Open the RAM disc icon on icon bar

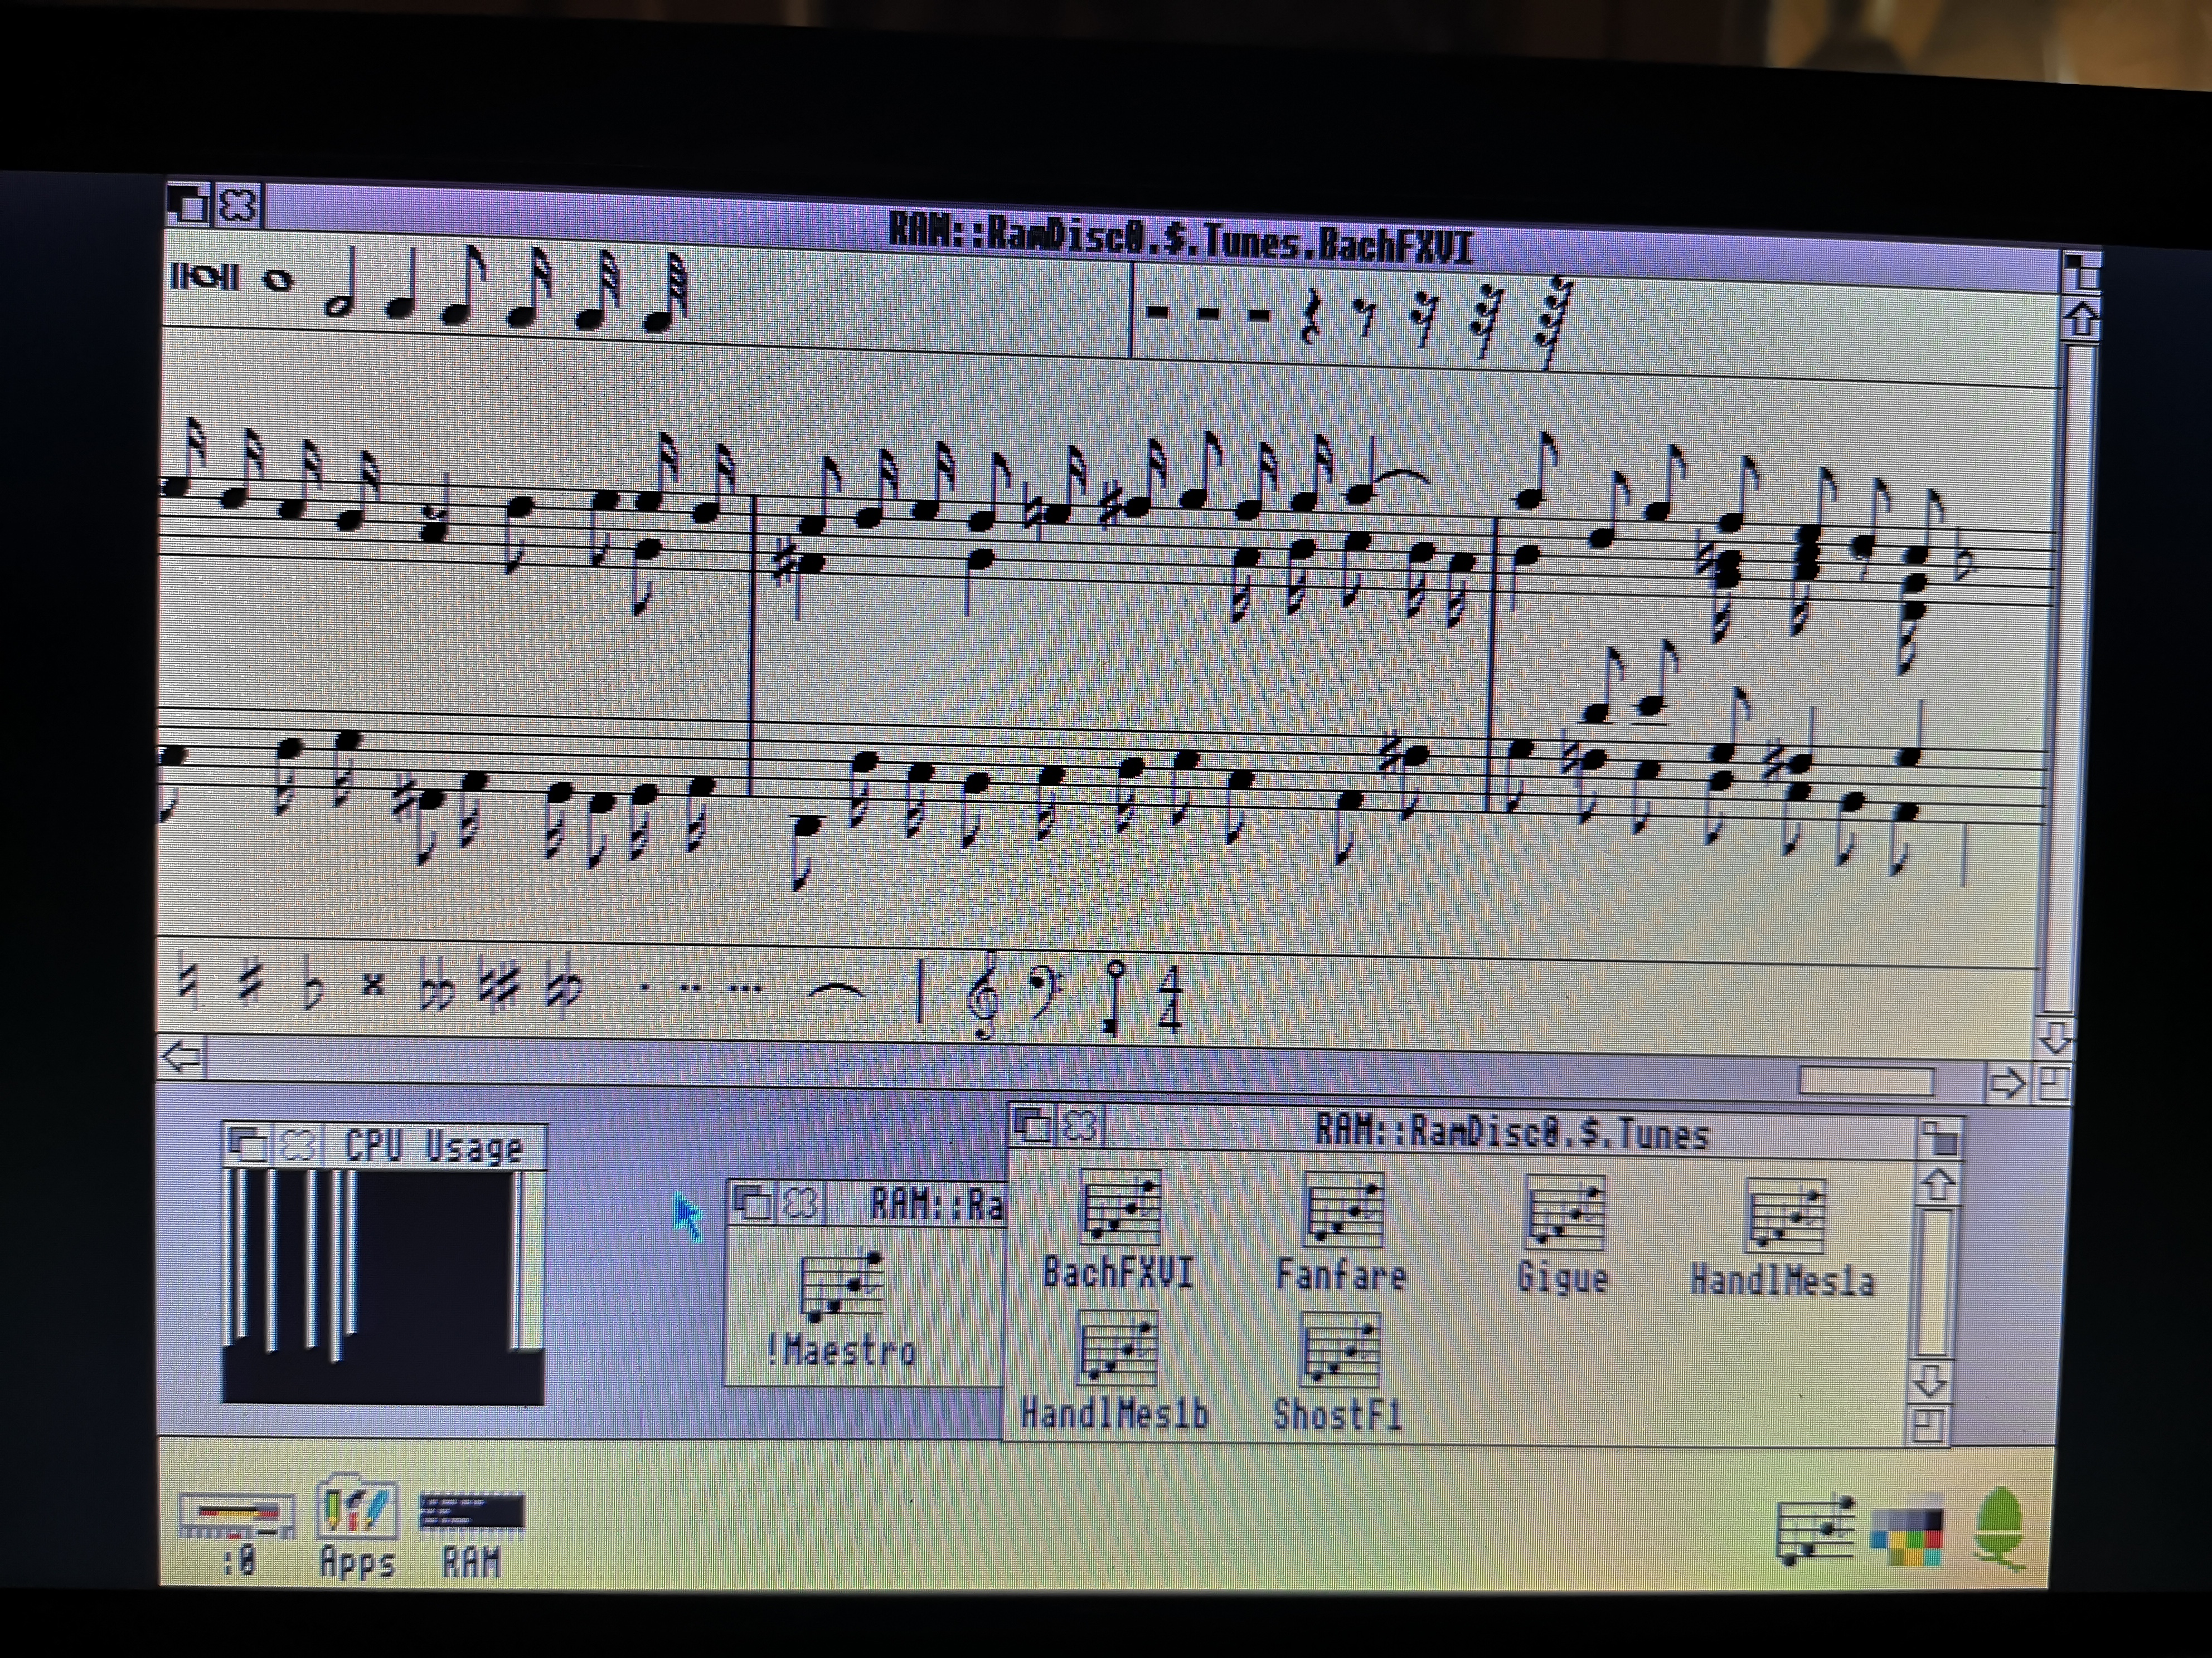tap(471, 1535)
